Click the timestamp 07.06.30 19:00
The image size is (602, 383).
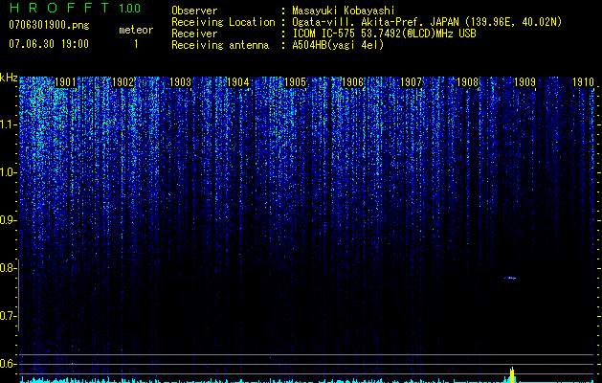49,44
